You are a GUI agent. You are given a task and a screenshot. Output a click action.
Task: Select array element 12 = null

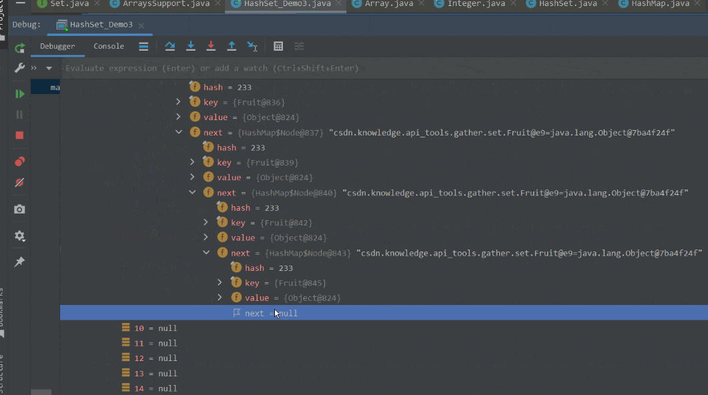click(x=149, y=358)
